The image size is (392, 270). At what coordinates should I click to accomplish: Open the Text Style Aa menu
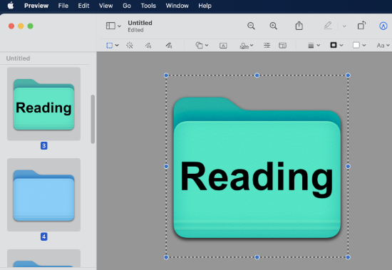tap(381, 46)
